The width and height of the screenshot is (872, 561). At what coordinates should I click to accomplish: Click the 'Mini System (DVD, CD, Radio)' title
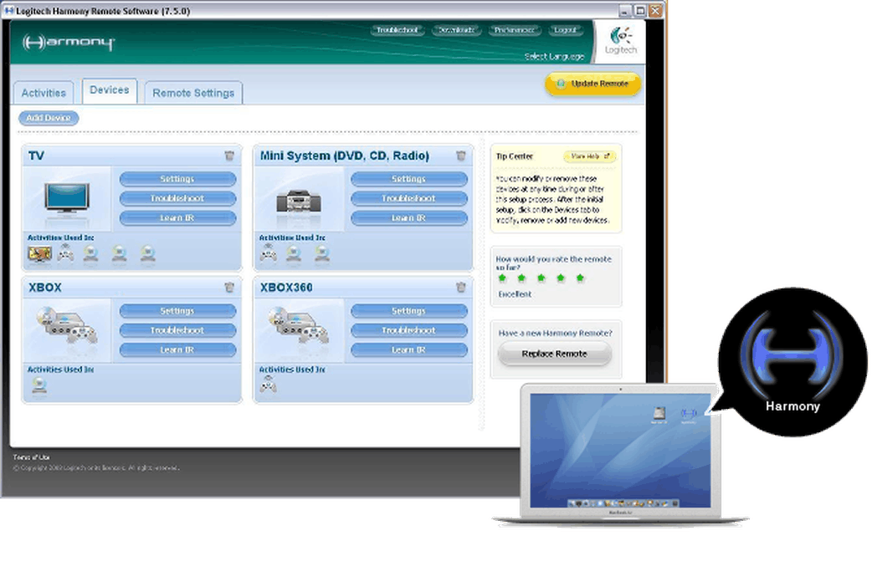345,156
